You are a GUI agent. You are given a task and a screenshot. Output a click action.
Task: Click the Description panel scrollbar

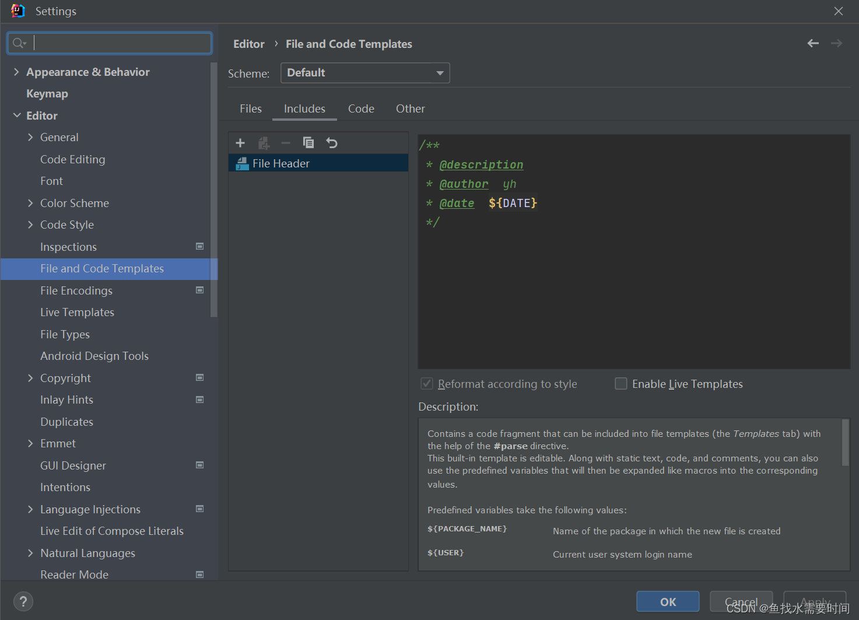846,443
